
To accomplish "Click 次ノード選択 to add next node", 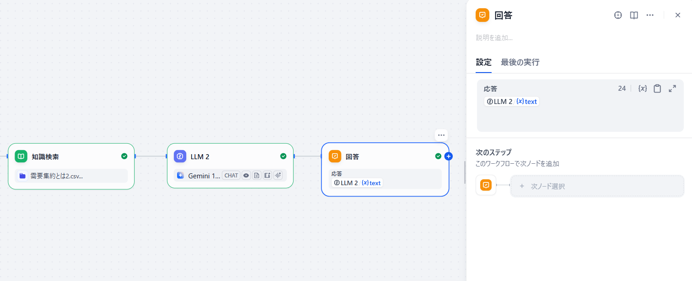I will (597, 186).
